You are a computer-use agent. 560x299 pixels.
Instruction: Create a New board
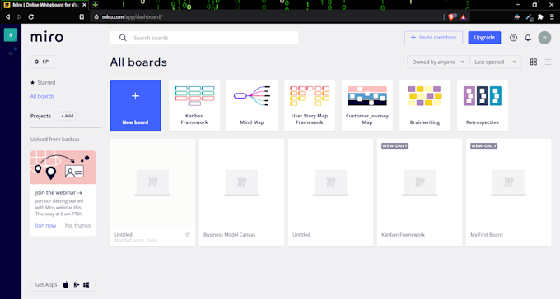pos(135,106)
